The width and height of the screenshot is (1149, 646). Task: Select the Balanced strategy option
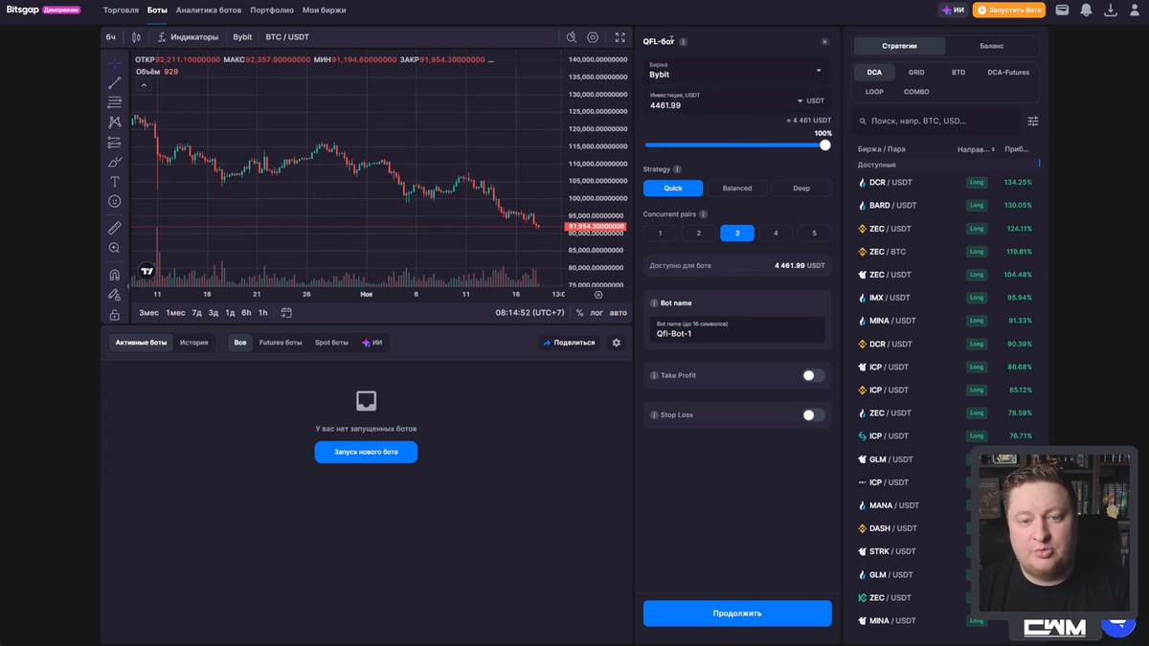[x=737, y=189]
